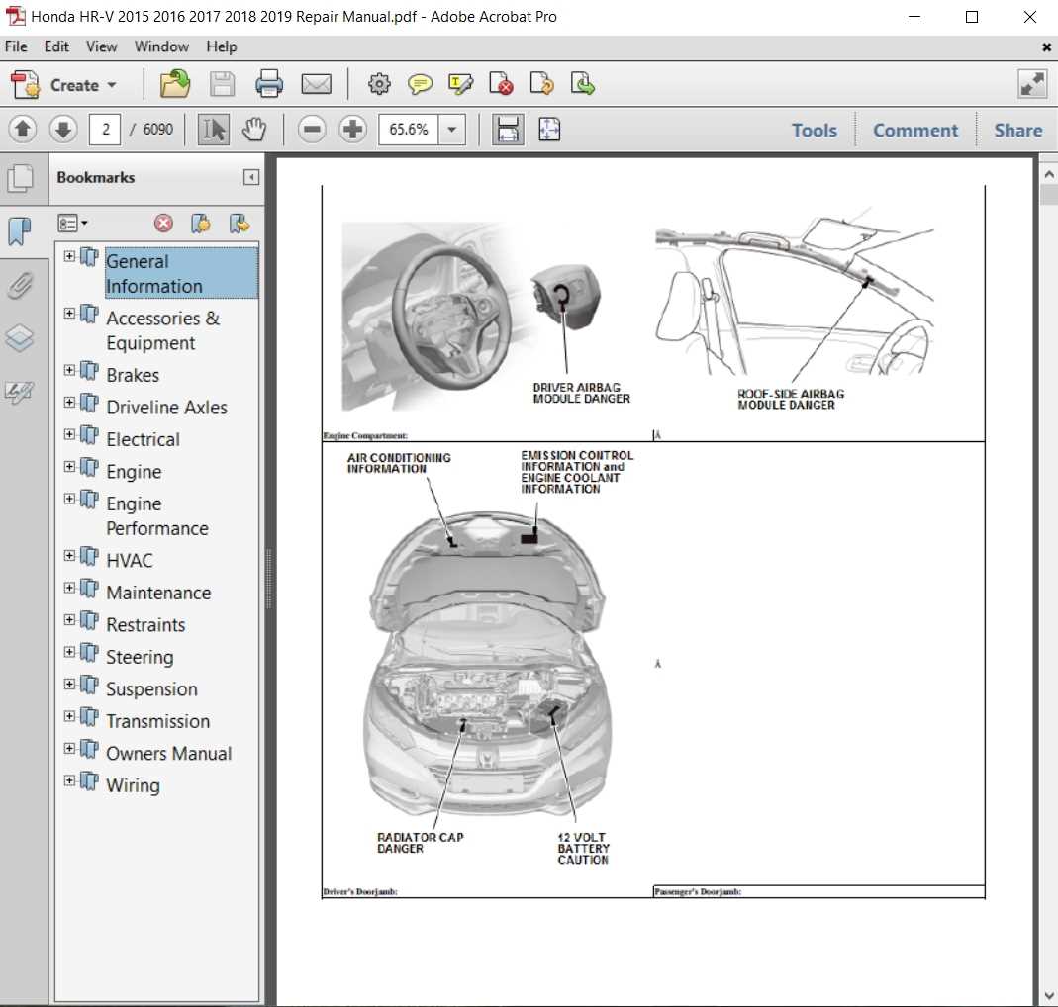Viewport: 1058px width, 1007px height.
Task: Show the Attachments paperclip panel
Action: [x=20, y=285]
